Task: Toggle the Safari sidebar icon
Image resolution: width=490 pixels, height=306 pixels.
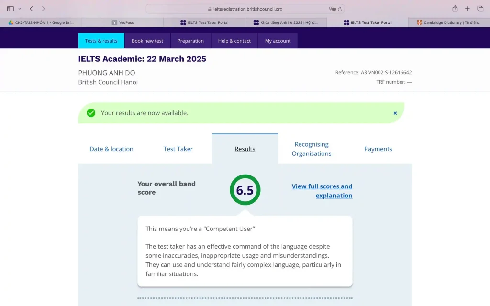Action: 11,9
